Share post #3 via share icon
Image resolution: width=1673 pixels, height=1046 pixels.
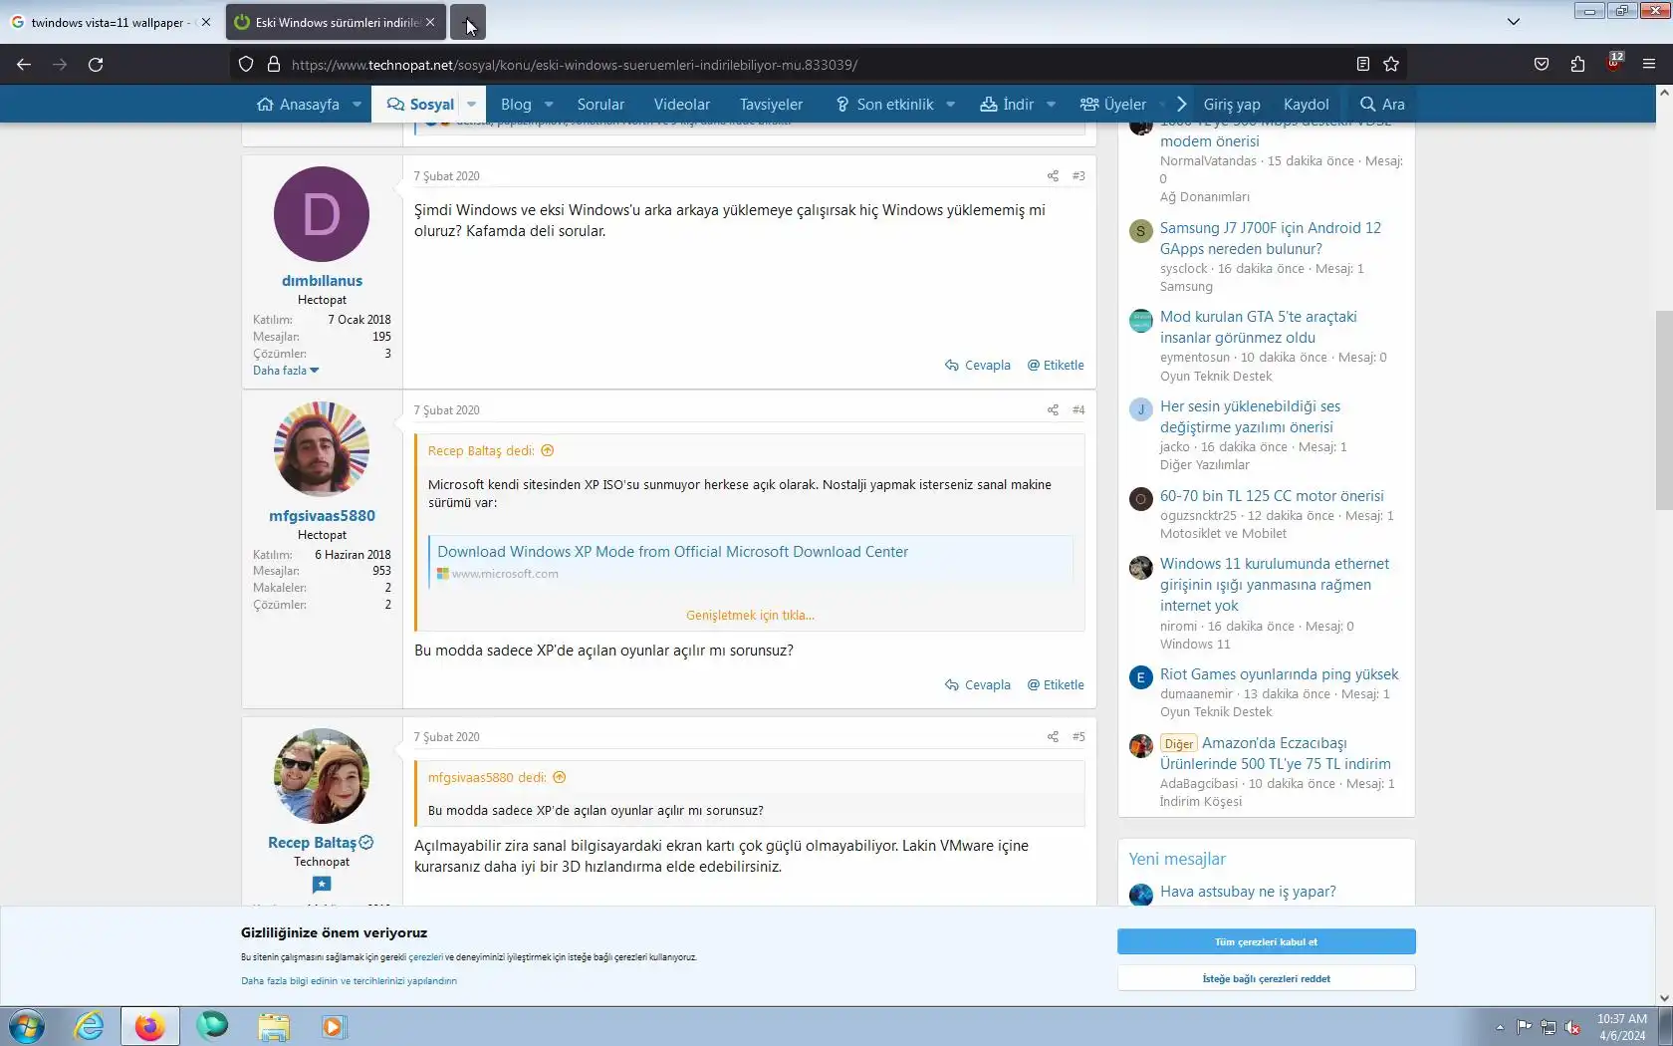click(x=1053, y=176)
